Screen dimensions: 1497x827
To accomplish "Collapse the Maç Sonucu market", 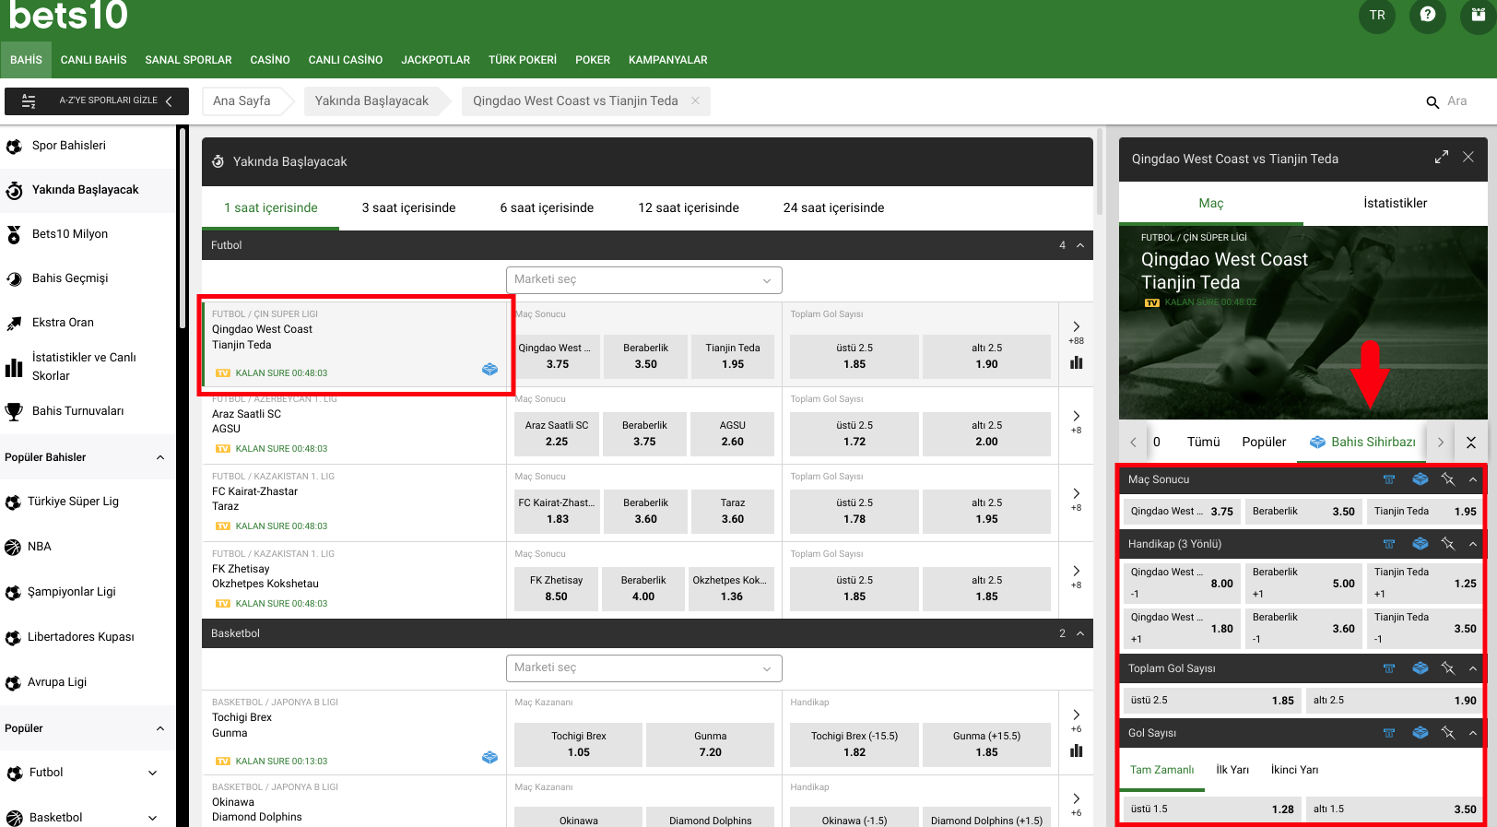I will (1472, 479).
